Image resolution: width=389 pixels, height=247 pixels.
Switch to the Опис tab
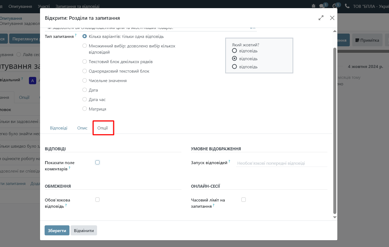pos(82,128)
